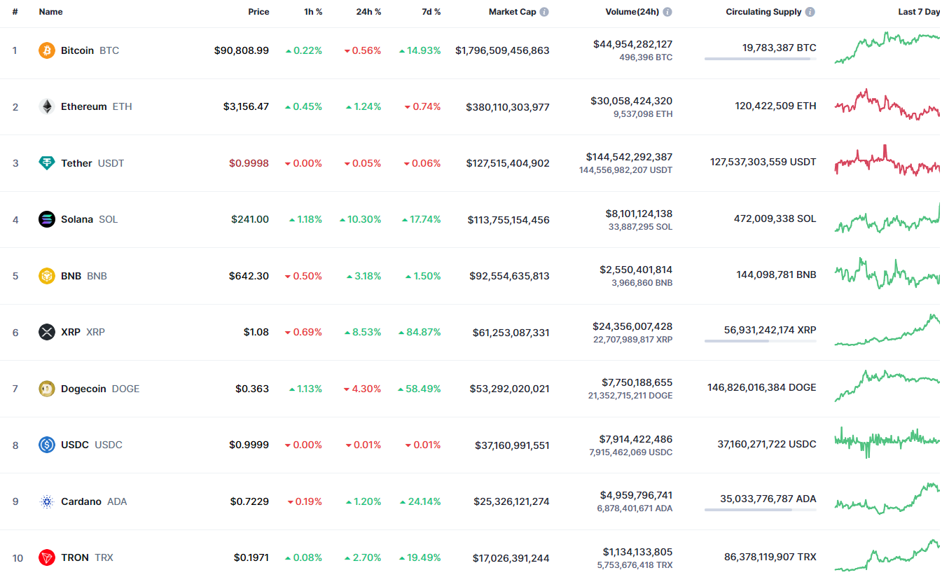Open the Solana 7-day sparkline chart

point(887,219)
